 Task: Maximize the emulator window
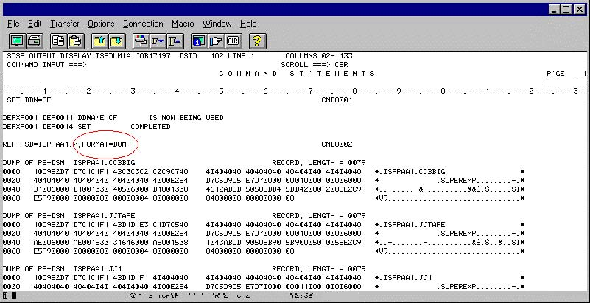(x=566, y=10)
